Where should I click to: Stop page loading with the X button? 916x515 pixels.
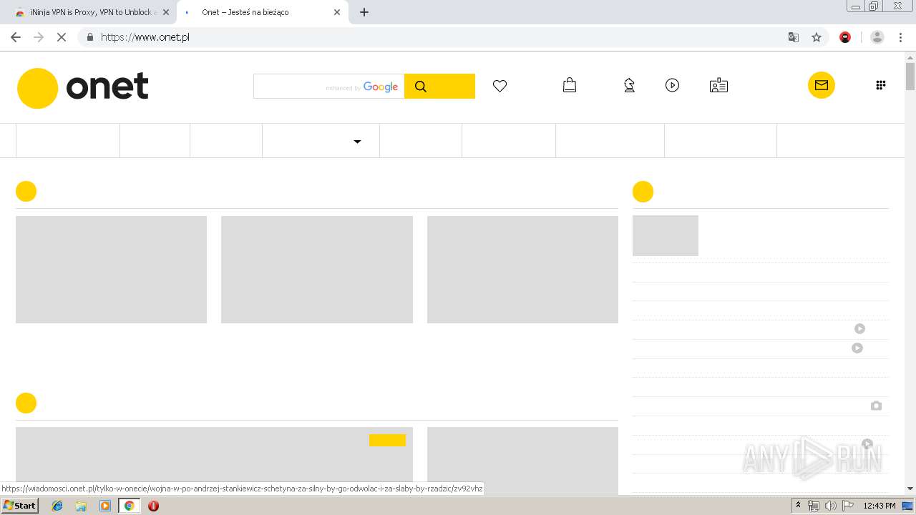pos(62,37)
